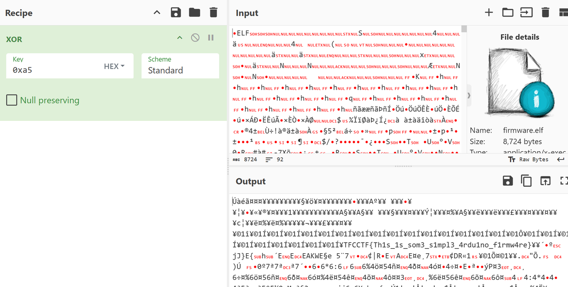Viewport: 568px width, 287px height.
Task: Disable the XOR operation
Action: (x=195, y=38)
